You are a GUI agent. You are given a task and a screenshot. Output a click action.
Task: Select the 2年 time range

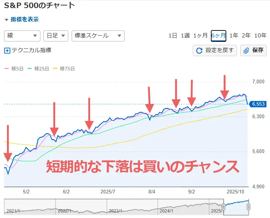(246, 36)
